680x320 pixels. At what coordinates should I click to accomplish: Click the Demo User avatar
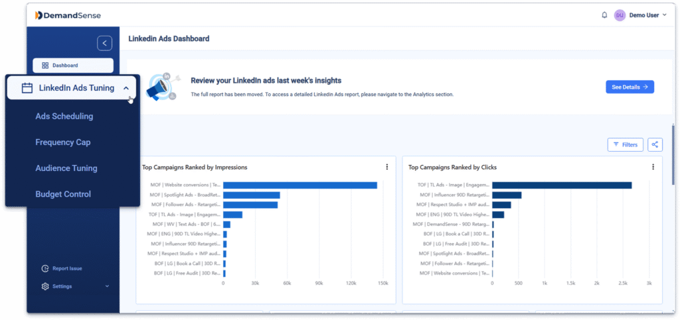tap(620, 15)
